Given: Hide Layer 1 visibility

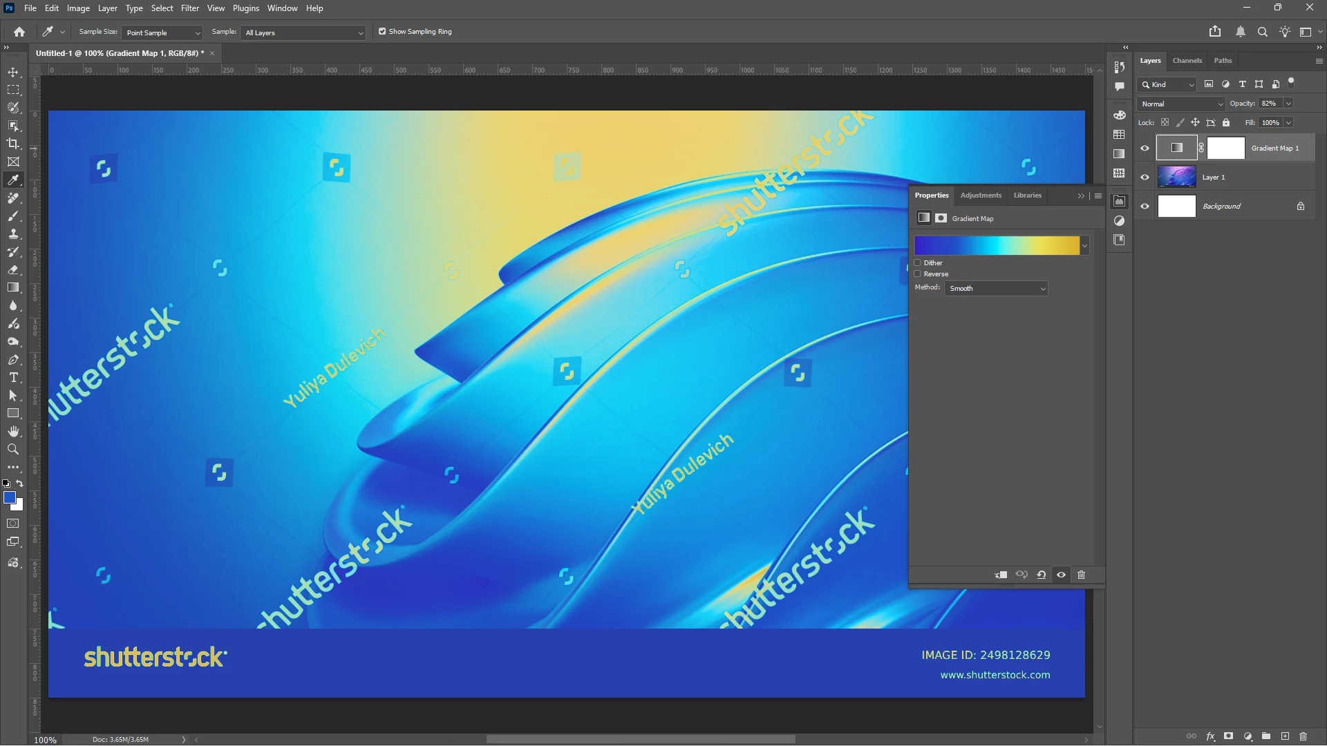Looking at the screenshot, I should click(1145, 178).
